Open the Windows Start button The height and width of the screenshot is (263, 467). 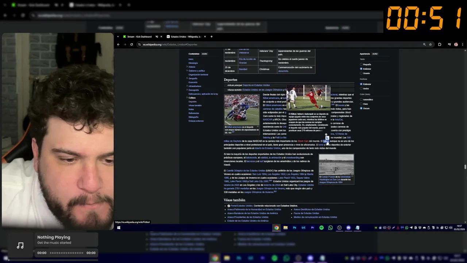118,228
